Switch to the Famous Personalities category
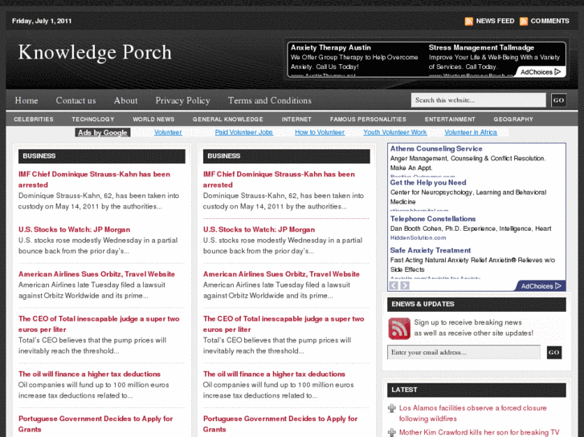The width and height of the screenshot is (584, 437). pyautogui.click(x=368, y=119)
